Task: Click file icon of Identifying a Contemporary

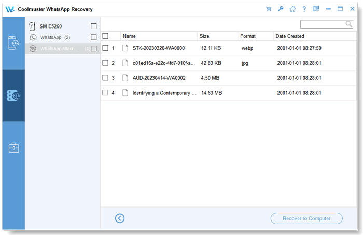Action: [125, 93]
